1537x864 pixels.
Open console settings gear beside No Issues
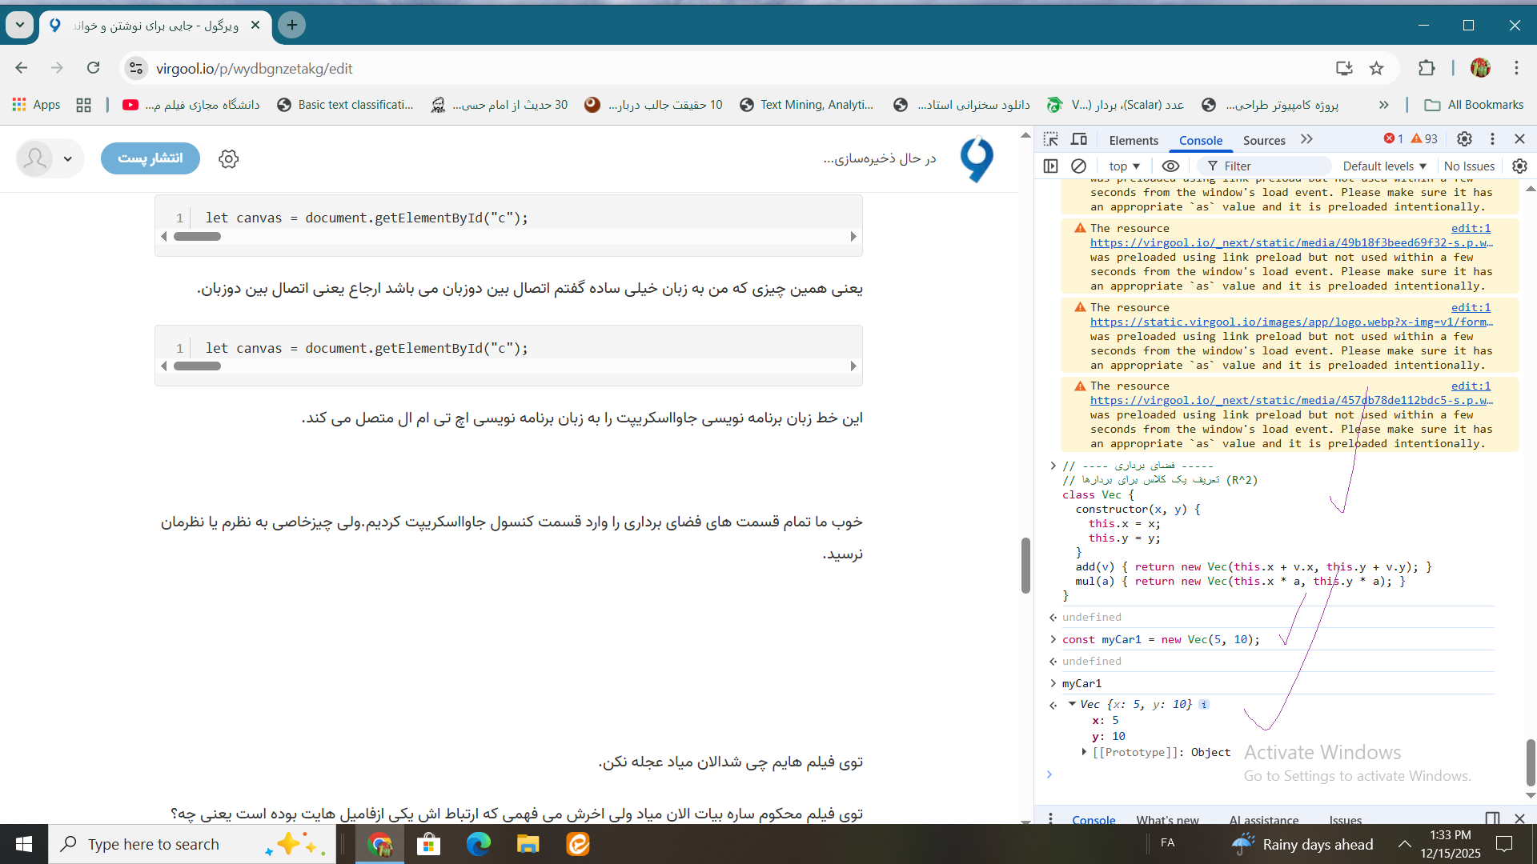1519,166
